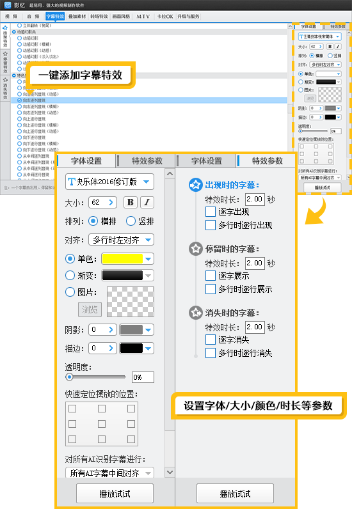Open the 转场特效 main tab

(x=99, y=16)
